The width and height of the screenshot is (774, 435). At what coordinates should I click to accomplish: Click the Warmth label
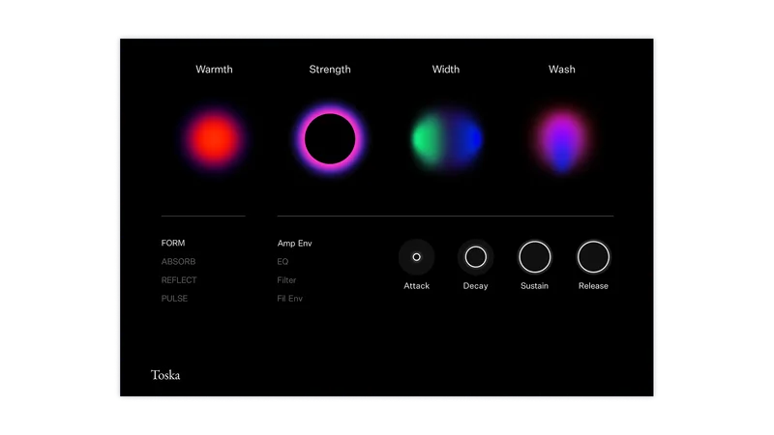click(214, 70)
